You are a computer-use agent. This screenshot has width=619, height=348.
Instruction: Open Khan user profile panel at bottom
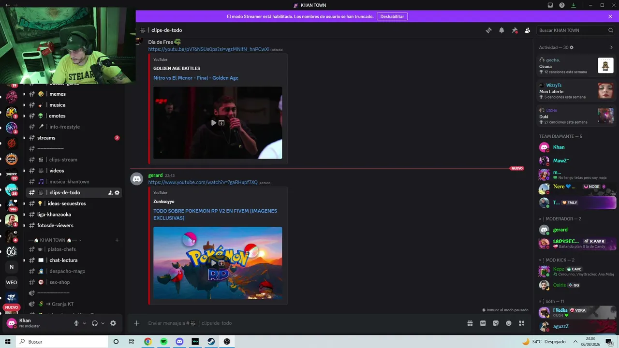(36, 323)
